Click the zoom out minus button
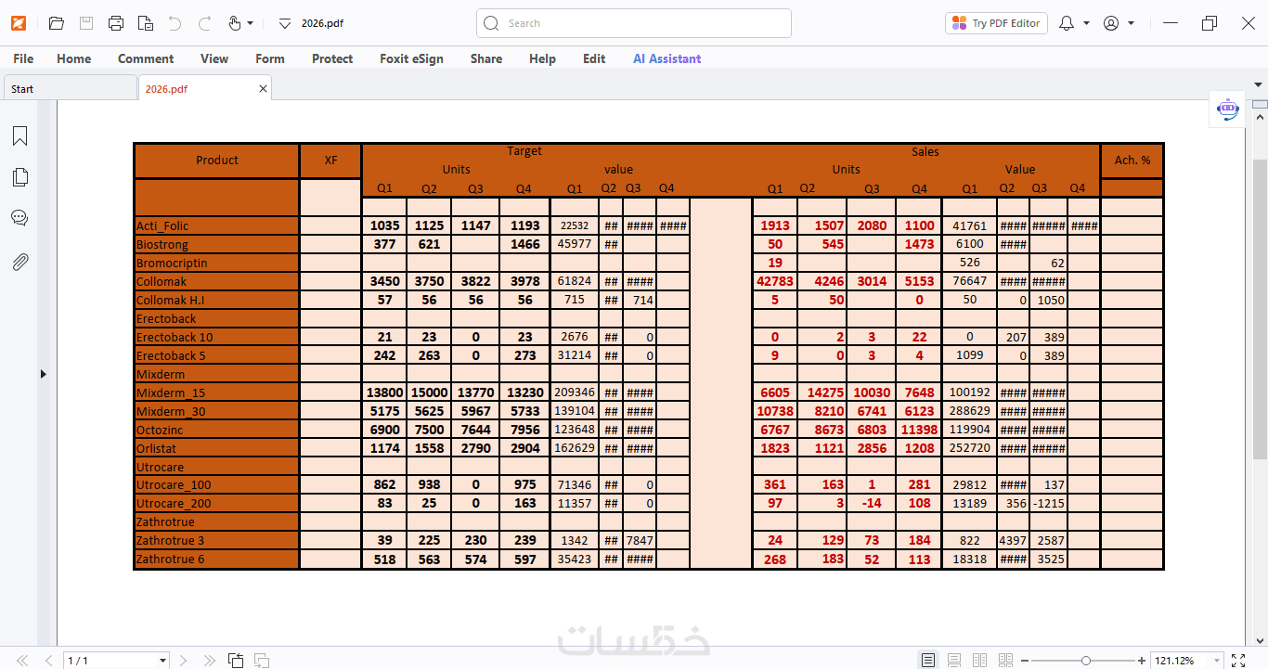Viewport: 1268px width, 669px height. (1025, 661)
